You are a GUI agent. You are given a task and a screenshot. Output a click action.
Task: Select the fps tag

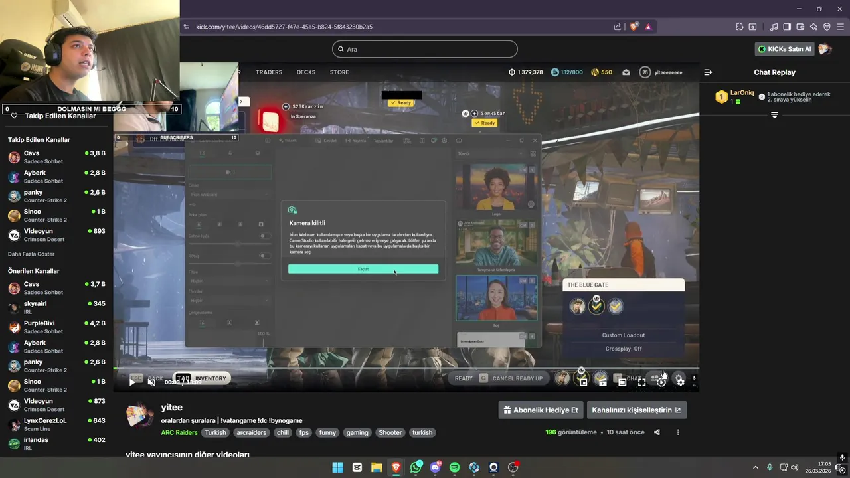point(303,432)
